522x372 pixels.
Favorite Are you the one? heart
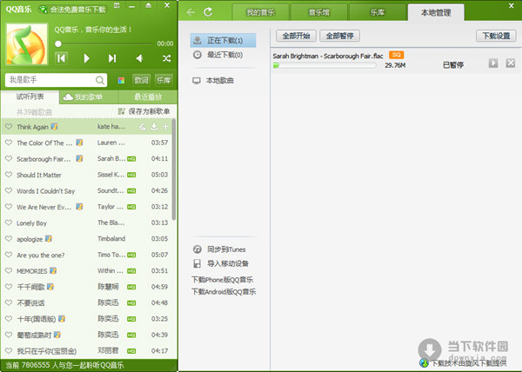click(x=9, y=255)
